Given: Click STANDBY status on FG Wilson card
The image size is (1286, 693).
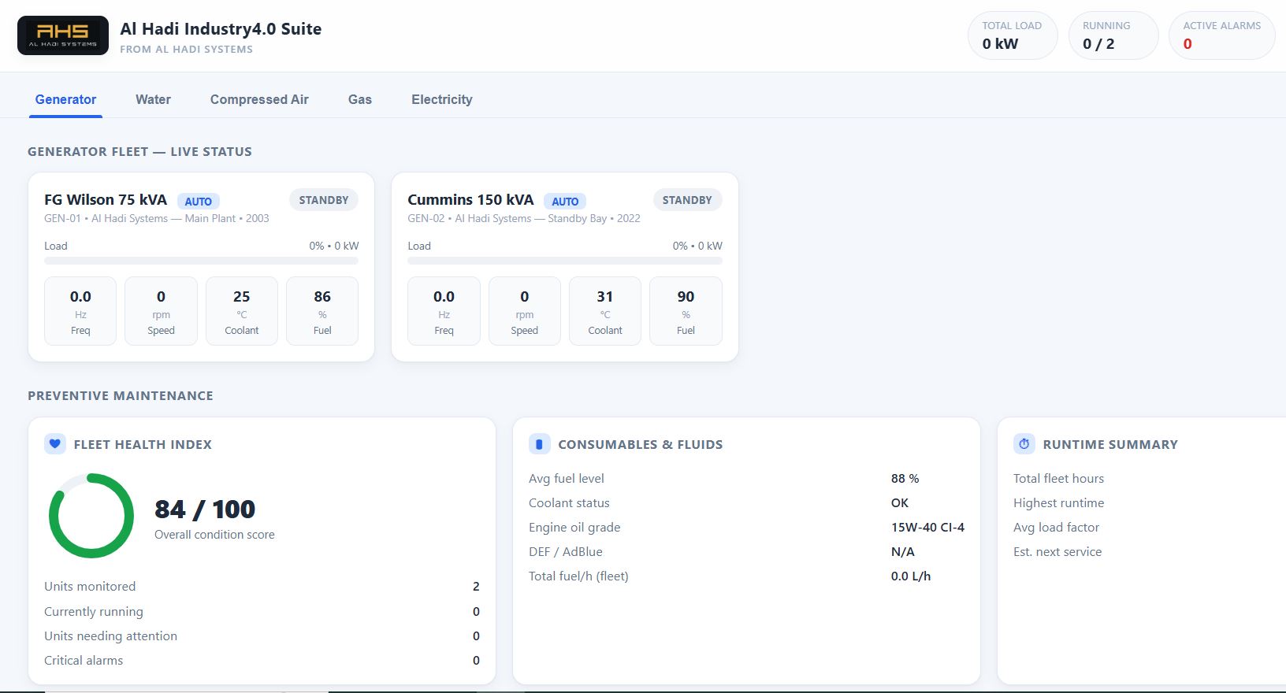Looking at the screenshot, I should [324, 200].
